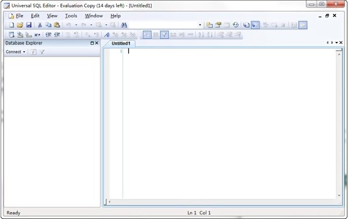Click the filter funnel in Database Explorer
Viewport: 348px width, 219px height.
(42, 52)
